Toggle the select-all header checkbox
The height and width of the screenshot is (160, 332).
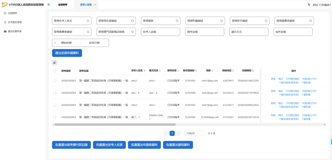[55, 71]
